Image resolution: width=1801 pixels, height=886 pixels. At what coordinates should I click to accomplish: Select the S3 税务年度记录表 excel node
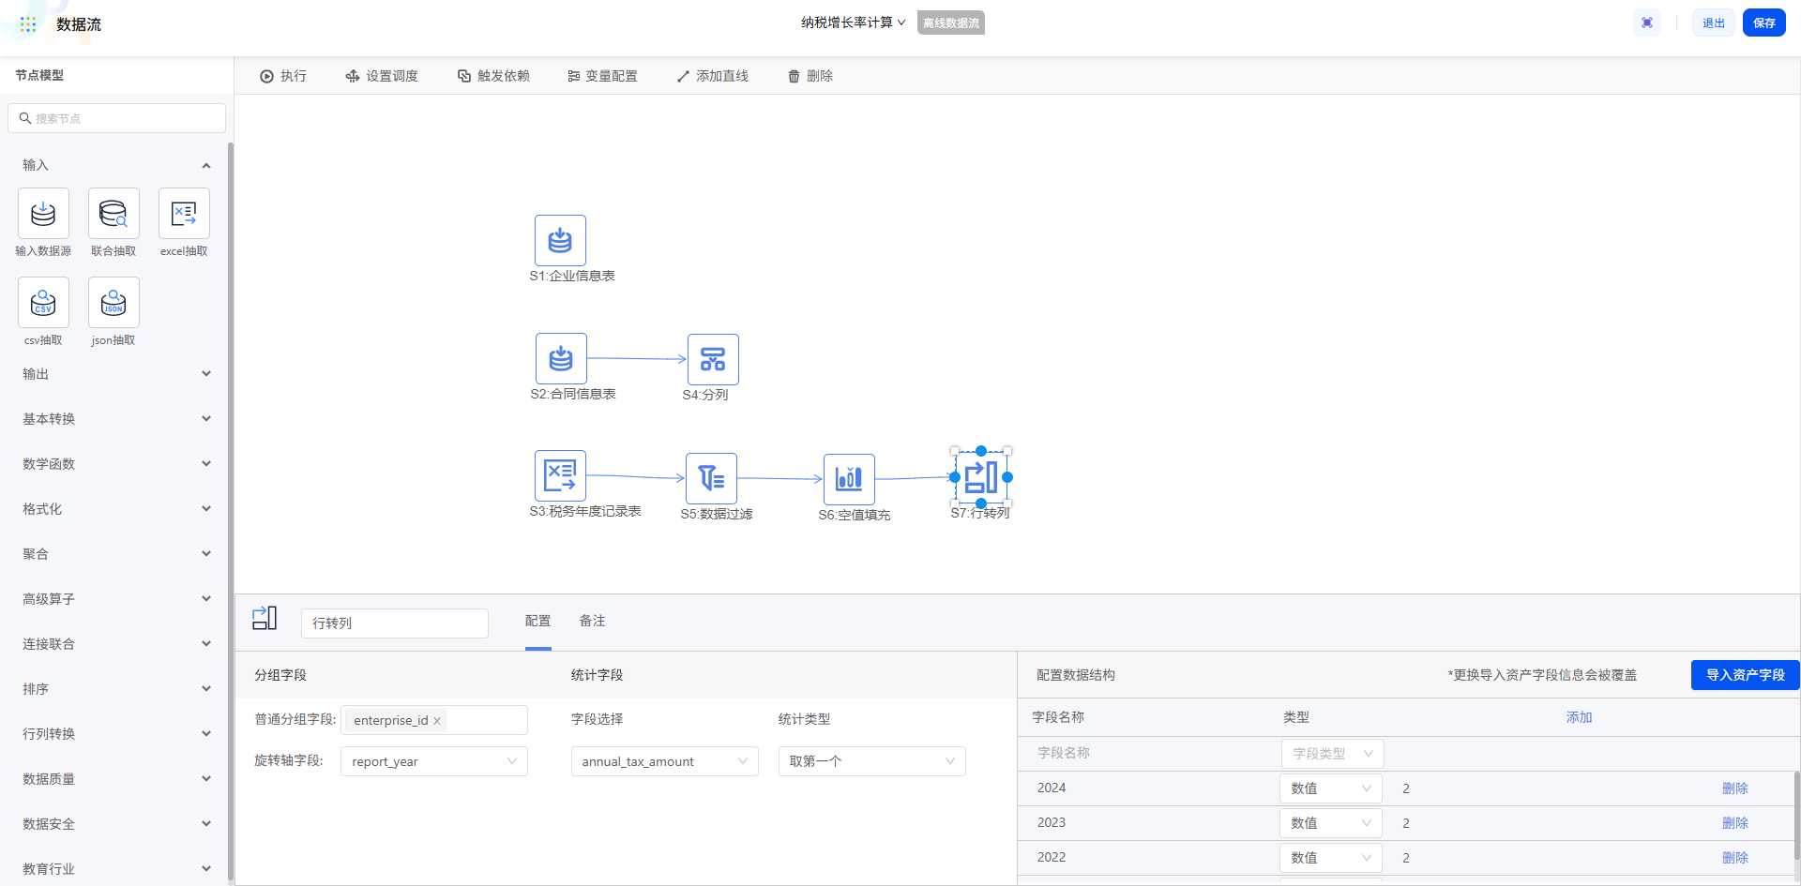coord(560,475)
